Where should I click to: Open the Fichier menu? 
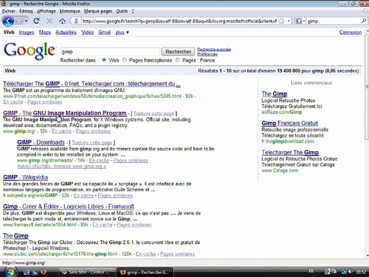pyautogui.click(x=9, y=11)
